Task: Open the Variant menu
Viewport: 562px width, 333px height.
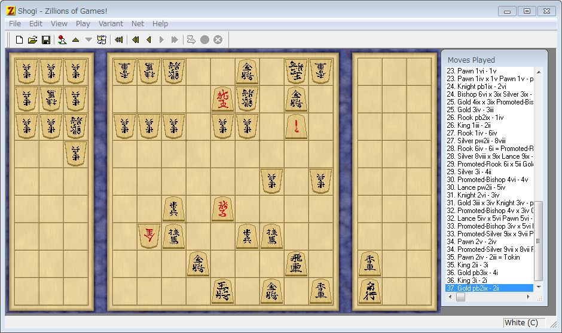Action: [111, 24]
